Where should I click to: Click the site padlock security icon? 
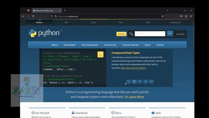click(56, 16)
